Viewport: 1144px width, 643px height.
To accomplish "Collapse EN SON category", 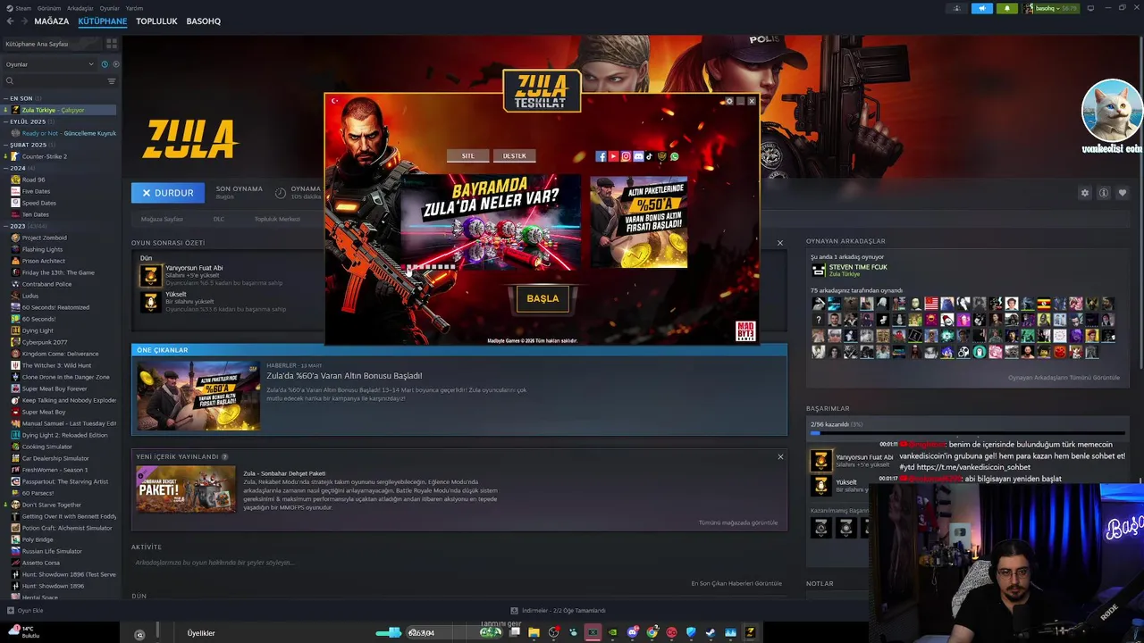I will click(x=5, y=98).
